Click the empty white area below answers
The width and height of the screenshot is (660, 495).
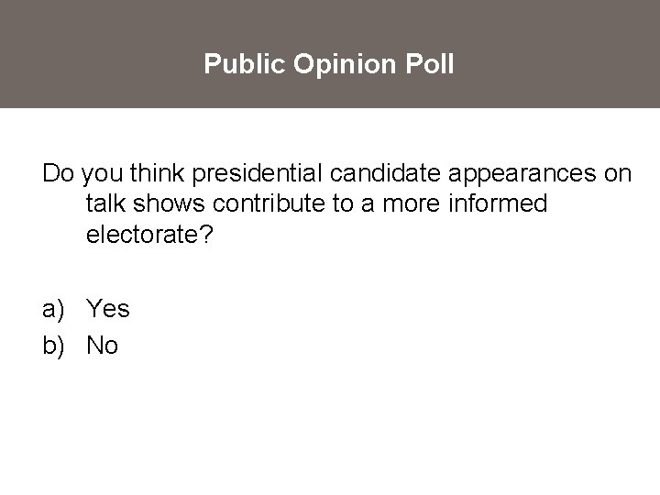[x=330, y=431]
